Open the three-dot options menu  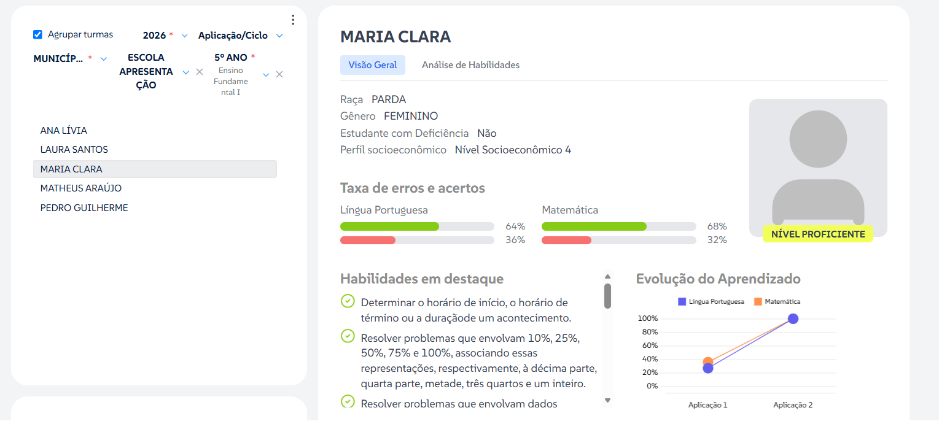[x=293, y=20]
